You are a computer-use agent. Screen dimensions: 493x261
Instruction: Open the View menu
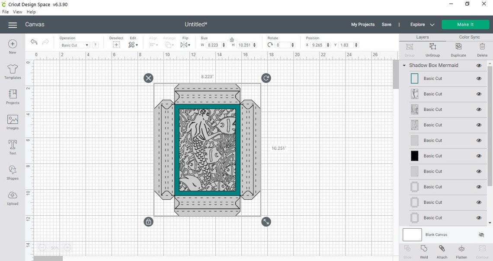pyautogui.click(x=17, y=12)
